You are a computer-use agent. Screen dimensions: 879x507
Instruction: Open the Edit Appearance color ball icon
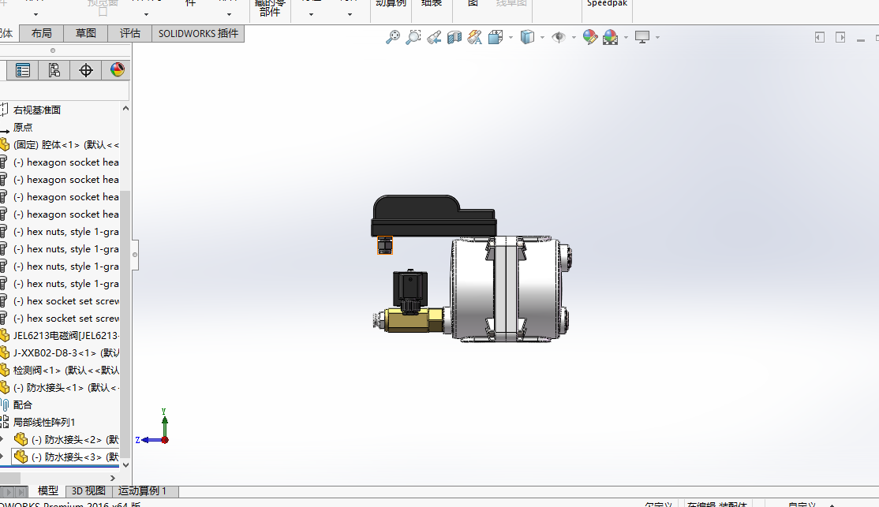coord(589,37)
